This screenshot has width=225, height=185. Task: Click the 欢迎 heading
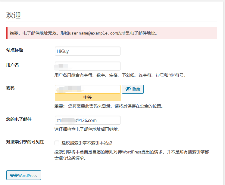(13, 15)
